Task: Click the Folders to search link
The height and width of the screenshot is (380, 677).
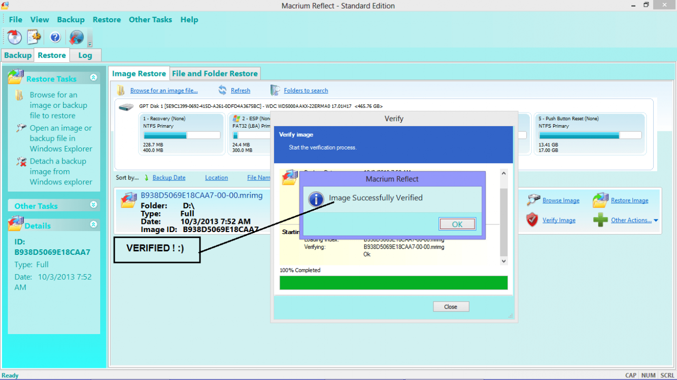Action: tap(306, 91)
